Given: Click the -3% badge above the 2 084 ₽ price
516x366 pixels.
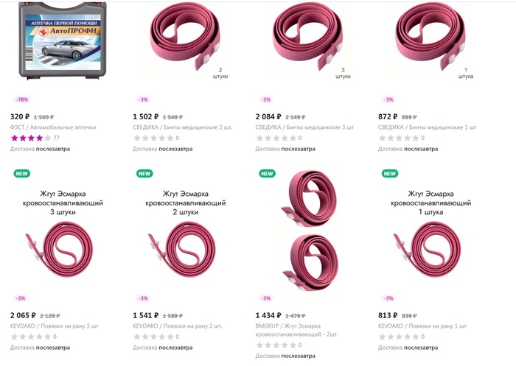Looking at the screenshot, I should (x=266, y=99).
